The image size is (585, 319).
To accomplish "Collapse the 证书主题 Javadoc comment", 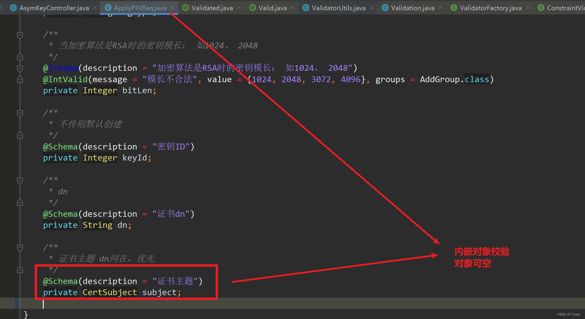I will [20, 248].
